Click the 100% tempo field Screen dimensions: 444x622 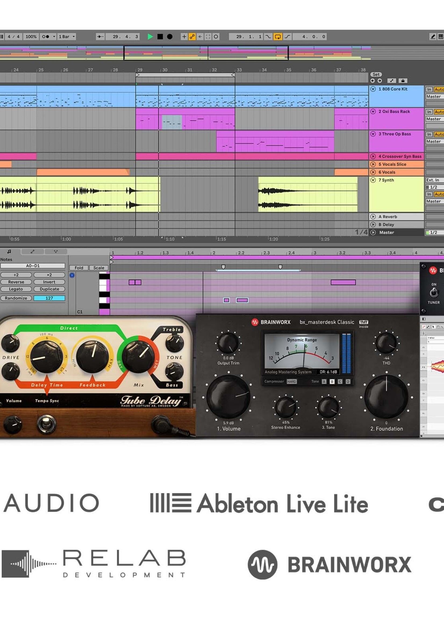coord(31,36)
